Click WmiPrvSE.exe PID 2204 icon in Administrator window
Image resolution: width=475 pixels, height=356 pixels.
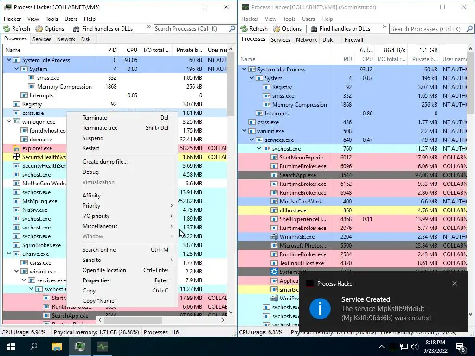pos(274,237)
